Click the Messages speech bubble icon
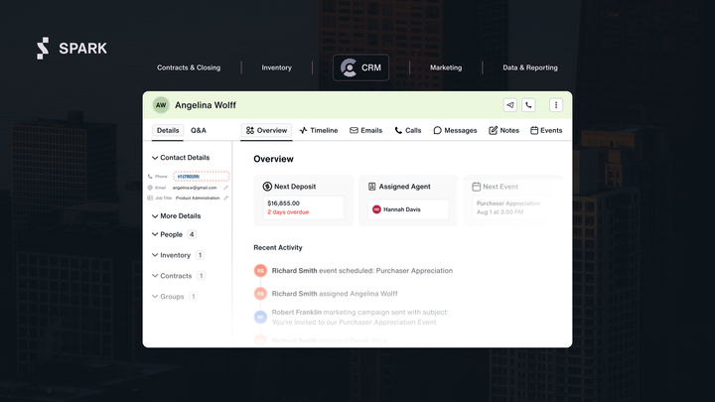The height and width of the screenshot is (402, 715). 437,130
